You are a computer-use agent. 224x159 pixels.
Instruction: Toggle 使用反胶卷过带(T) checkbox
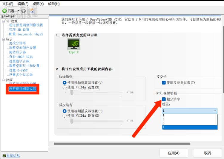pyautogui.click(x=164, y=83)
